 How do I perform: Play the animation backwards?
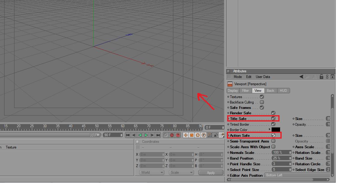click(x=140, y=135)
